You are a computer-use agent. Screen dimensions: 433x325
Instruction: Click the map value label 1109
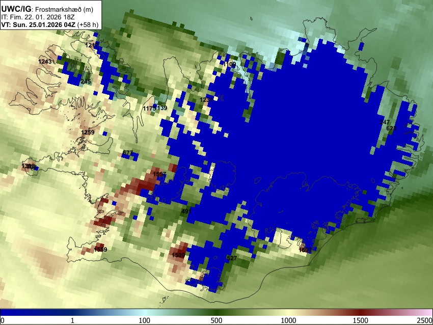230,64
